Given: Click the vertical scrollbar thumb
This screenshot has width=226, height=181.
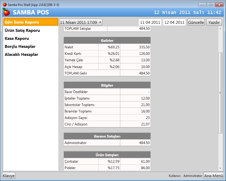Looking at the screenshot, I should click(x=220, y=93).
